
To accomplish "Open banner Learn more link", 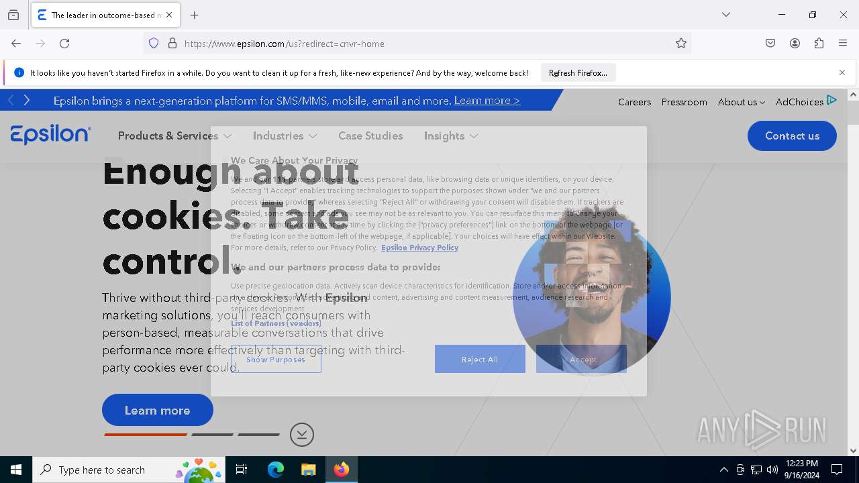I will pos(487,101).
